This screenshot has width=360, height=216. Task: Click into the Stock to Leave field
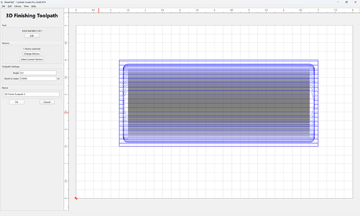(38, 78)
